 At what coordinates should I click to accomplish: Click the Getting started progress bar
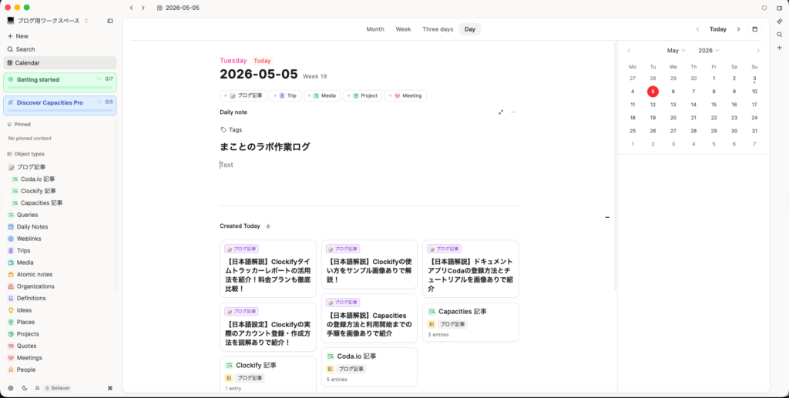pyautogui.click(x=60, y=88)
